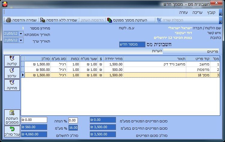225x142 pixels.
Task: Click העתקת מסמך מפנקס toolbar button
Action: [x=127, y=20]
